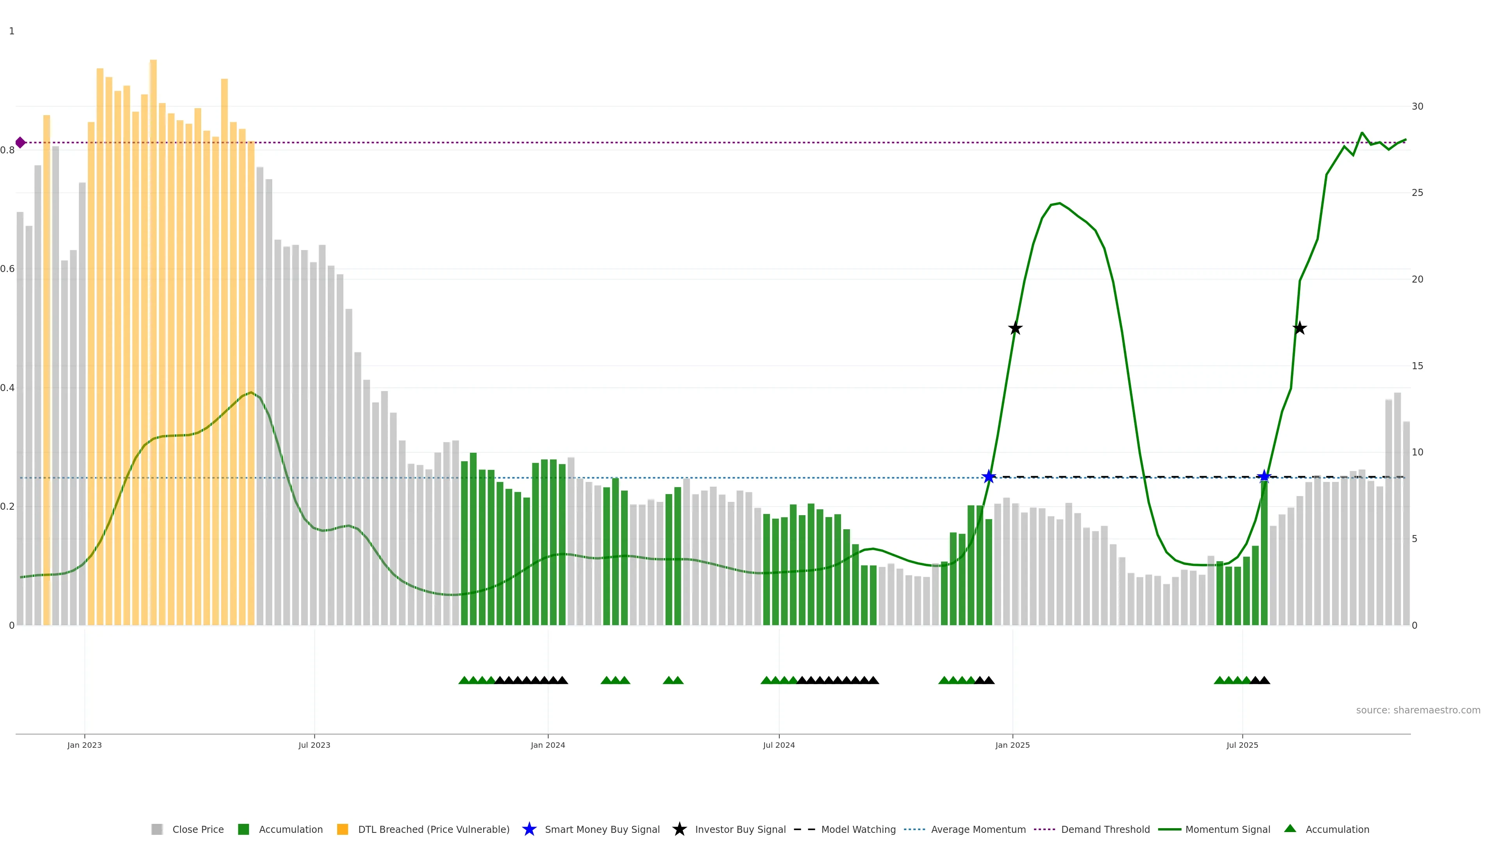Image resolution: width=1500 pixels, height=843 pixels.
Task: Toggle Close Price legend entry
Action: (x=197, y=830)
